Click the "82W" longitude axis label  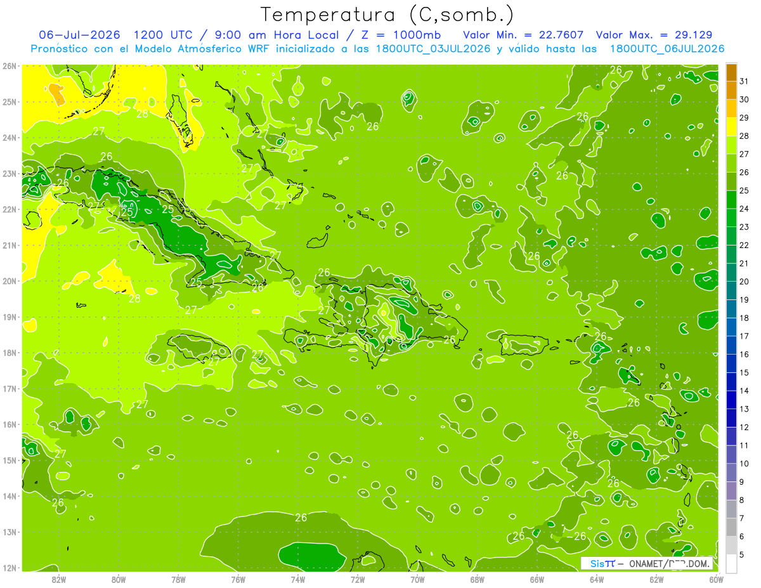point(59,579)
